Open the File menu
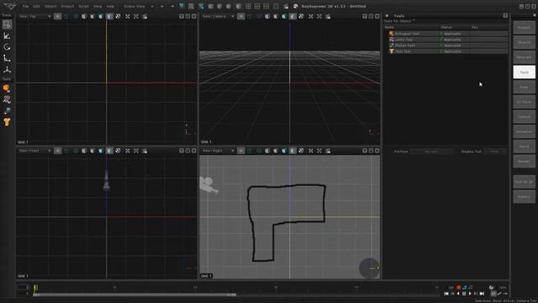Viewport: 538px width, 303px height. click(26, 6)
